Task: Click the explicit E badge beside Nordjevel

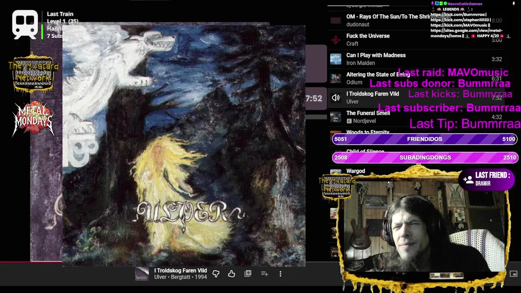Action: pyautogui.click(x=349, y=121)
